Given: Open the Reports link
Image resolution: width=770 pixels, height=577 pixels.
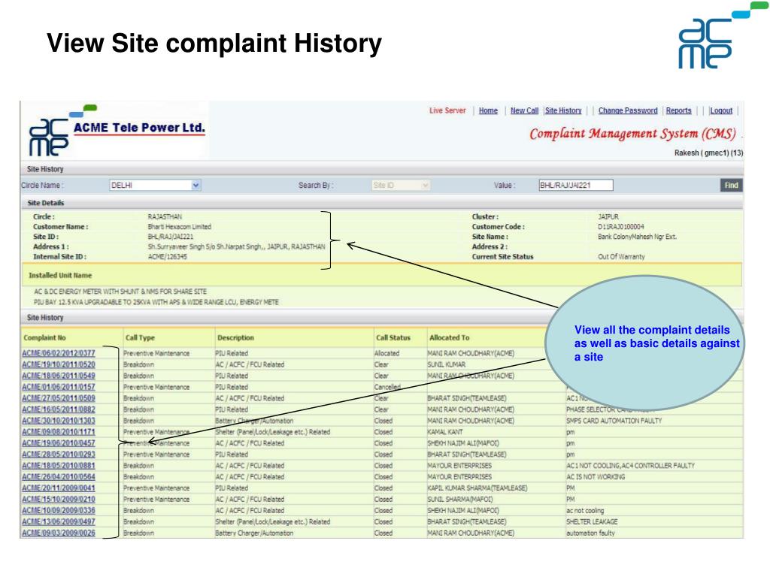Looking at the screenshot, I should (x=679, y=111).
